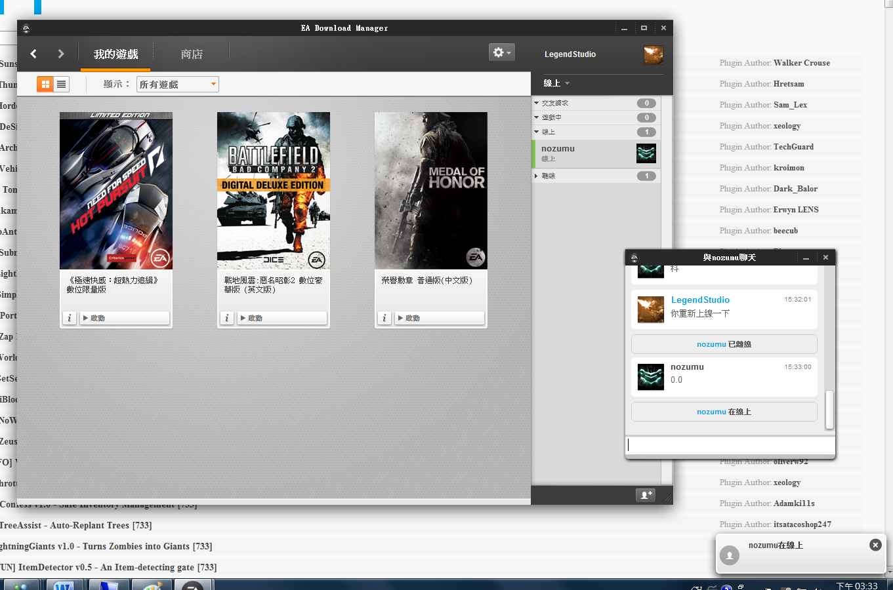Click the back navigation arrow

point(33,54)
